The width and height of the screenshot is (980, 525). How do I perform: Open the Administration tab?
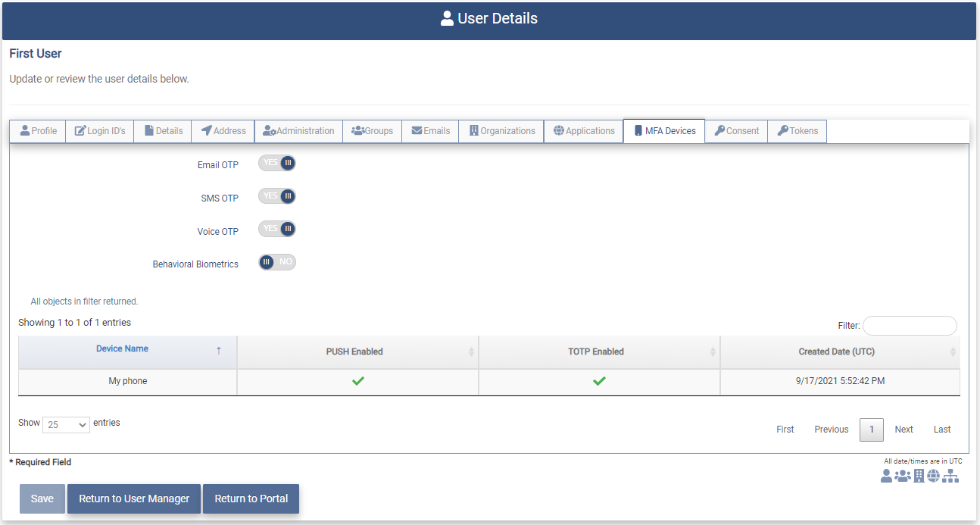click(298, 131)
